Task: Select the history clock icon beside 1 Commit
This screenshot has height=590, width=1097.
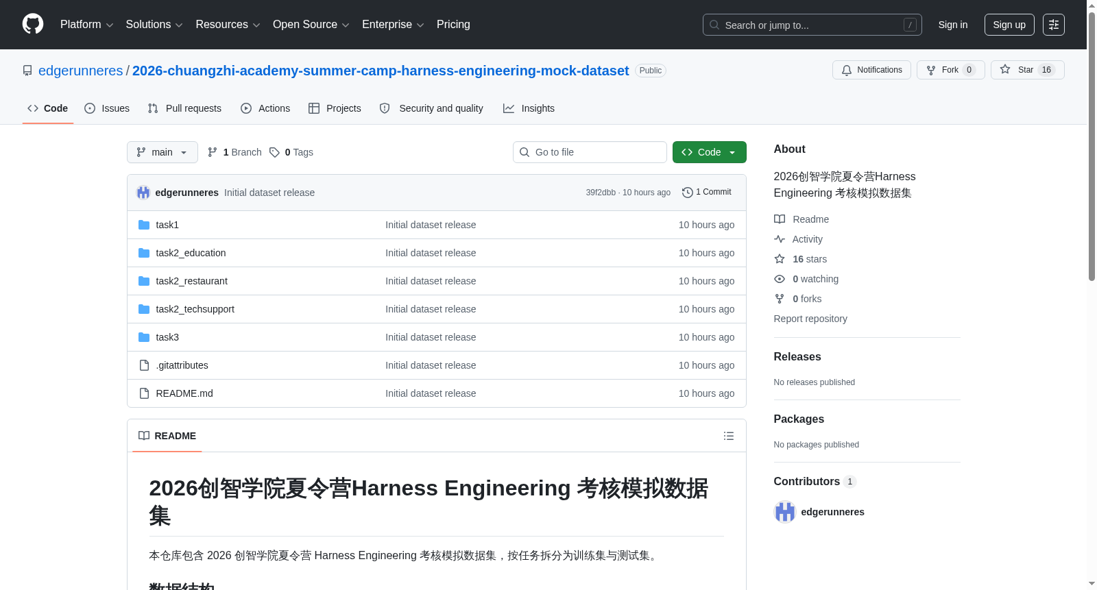Action: [x=688, y=193]
